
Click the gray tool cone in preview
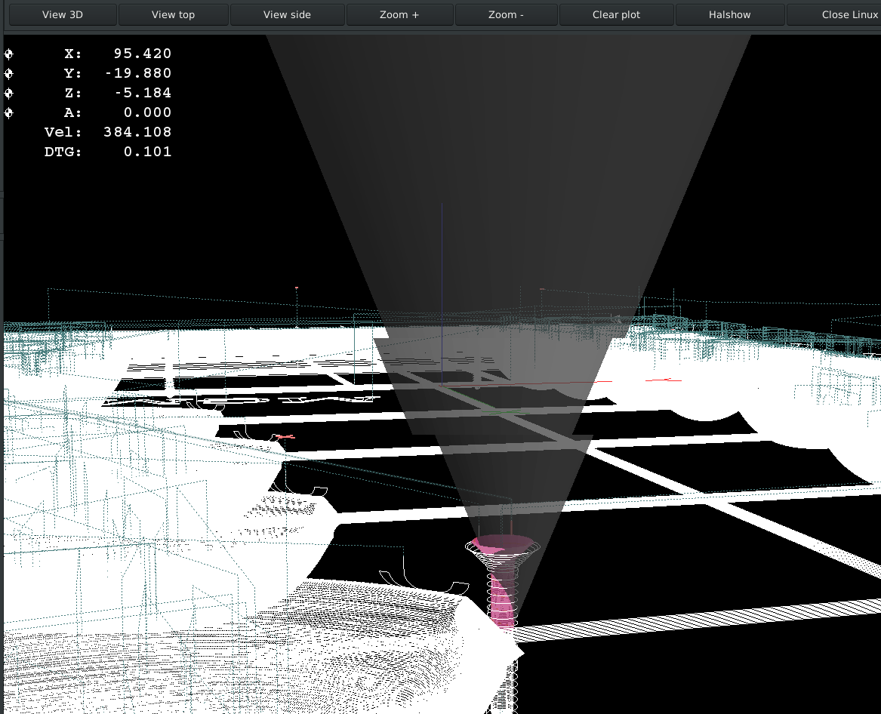[x=506, y=226]
